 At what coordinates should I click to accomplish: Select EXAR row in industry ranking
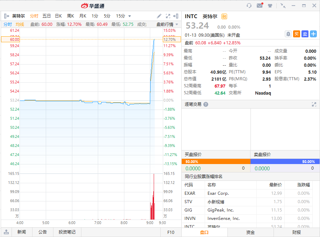(247, 193)
